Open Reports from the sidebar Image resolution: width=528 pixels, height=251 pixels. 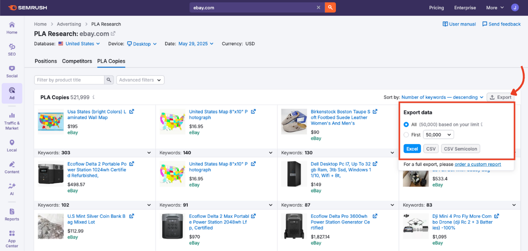(x=12, y=214)
